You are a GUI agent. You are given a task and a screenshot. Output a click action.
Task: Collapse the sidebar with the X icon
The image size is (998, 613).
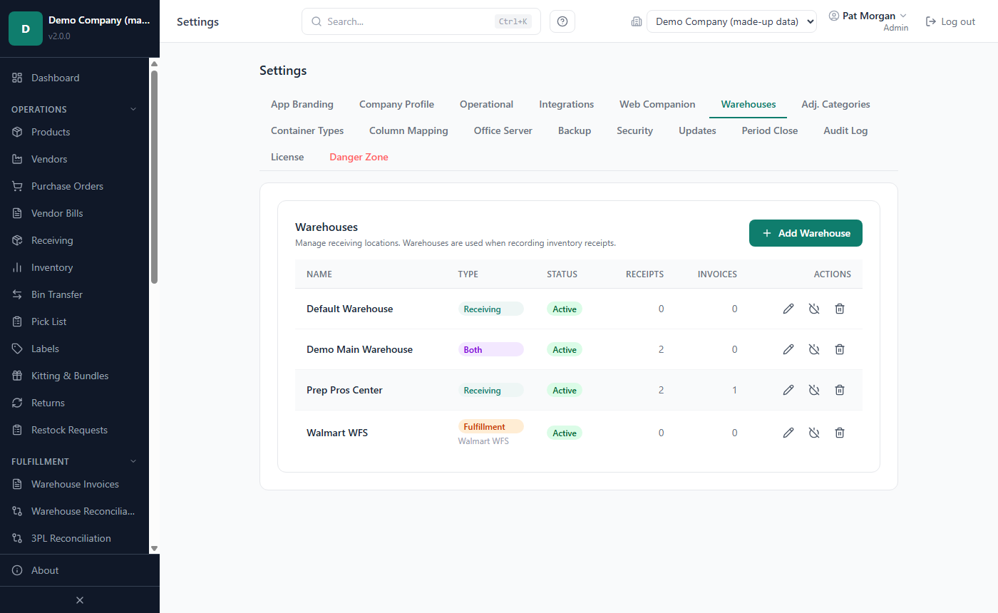coord(80,600)
